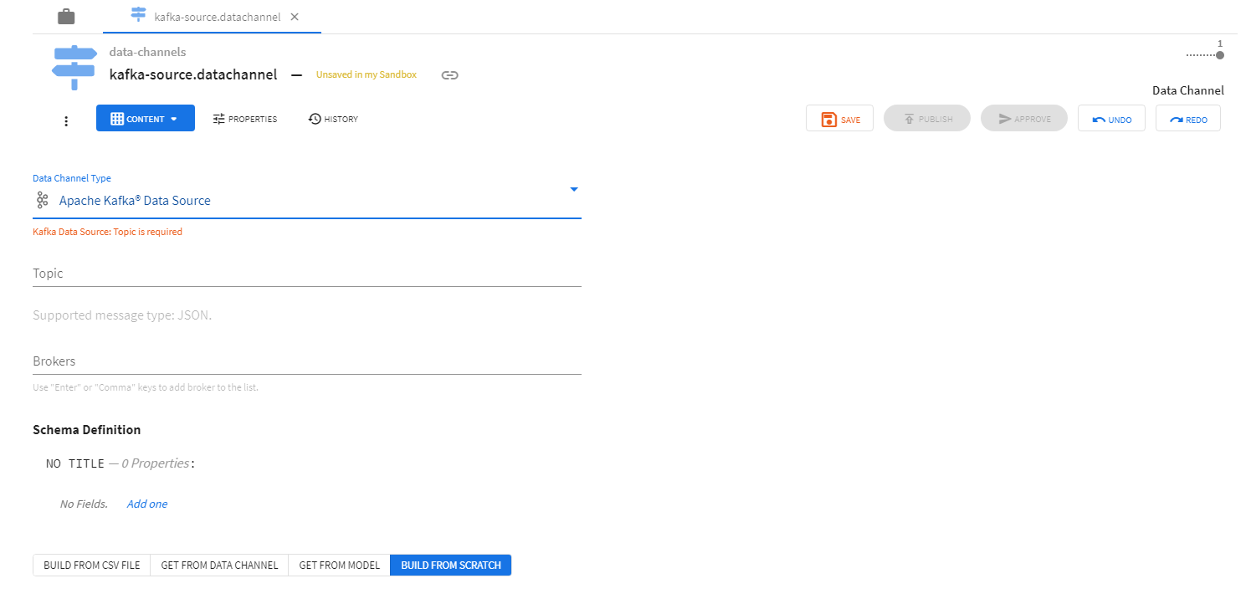The width and height of the screenshot is (1251, 604).
Task: Switch to the PROPERTIES view
Action: 244,119
